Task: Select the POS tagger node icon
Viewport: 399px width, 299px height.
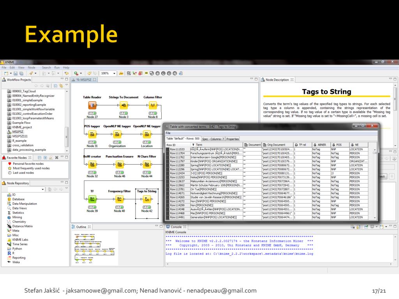Action: coord(92,134)
